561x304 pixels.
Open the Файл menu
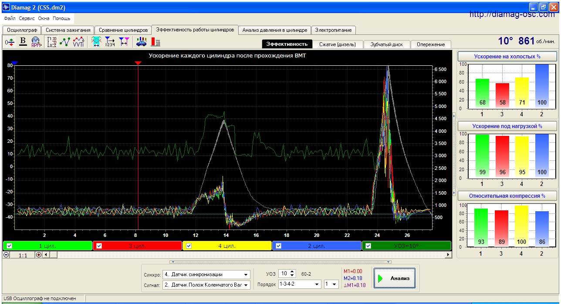click(x=10, y=19)
